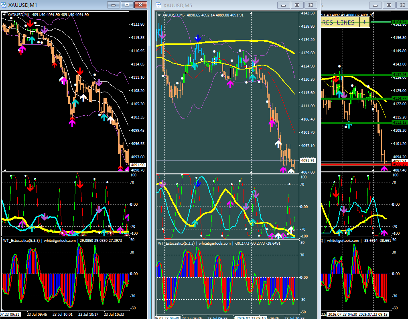Open the triangle menu beside the XAUUSD,M1 chart label
The image size is (408, 319).
click(4, 15)
